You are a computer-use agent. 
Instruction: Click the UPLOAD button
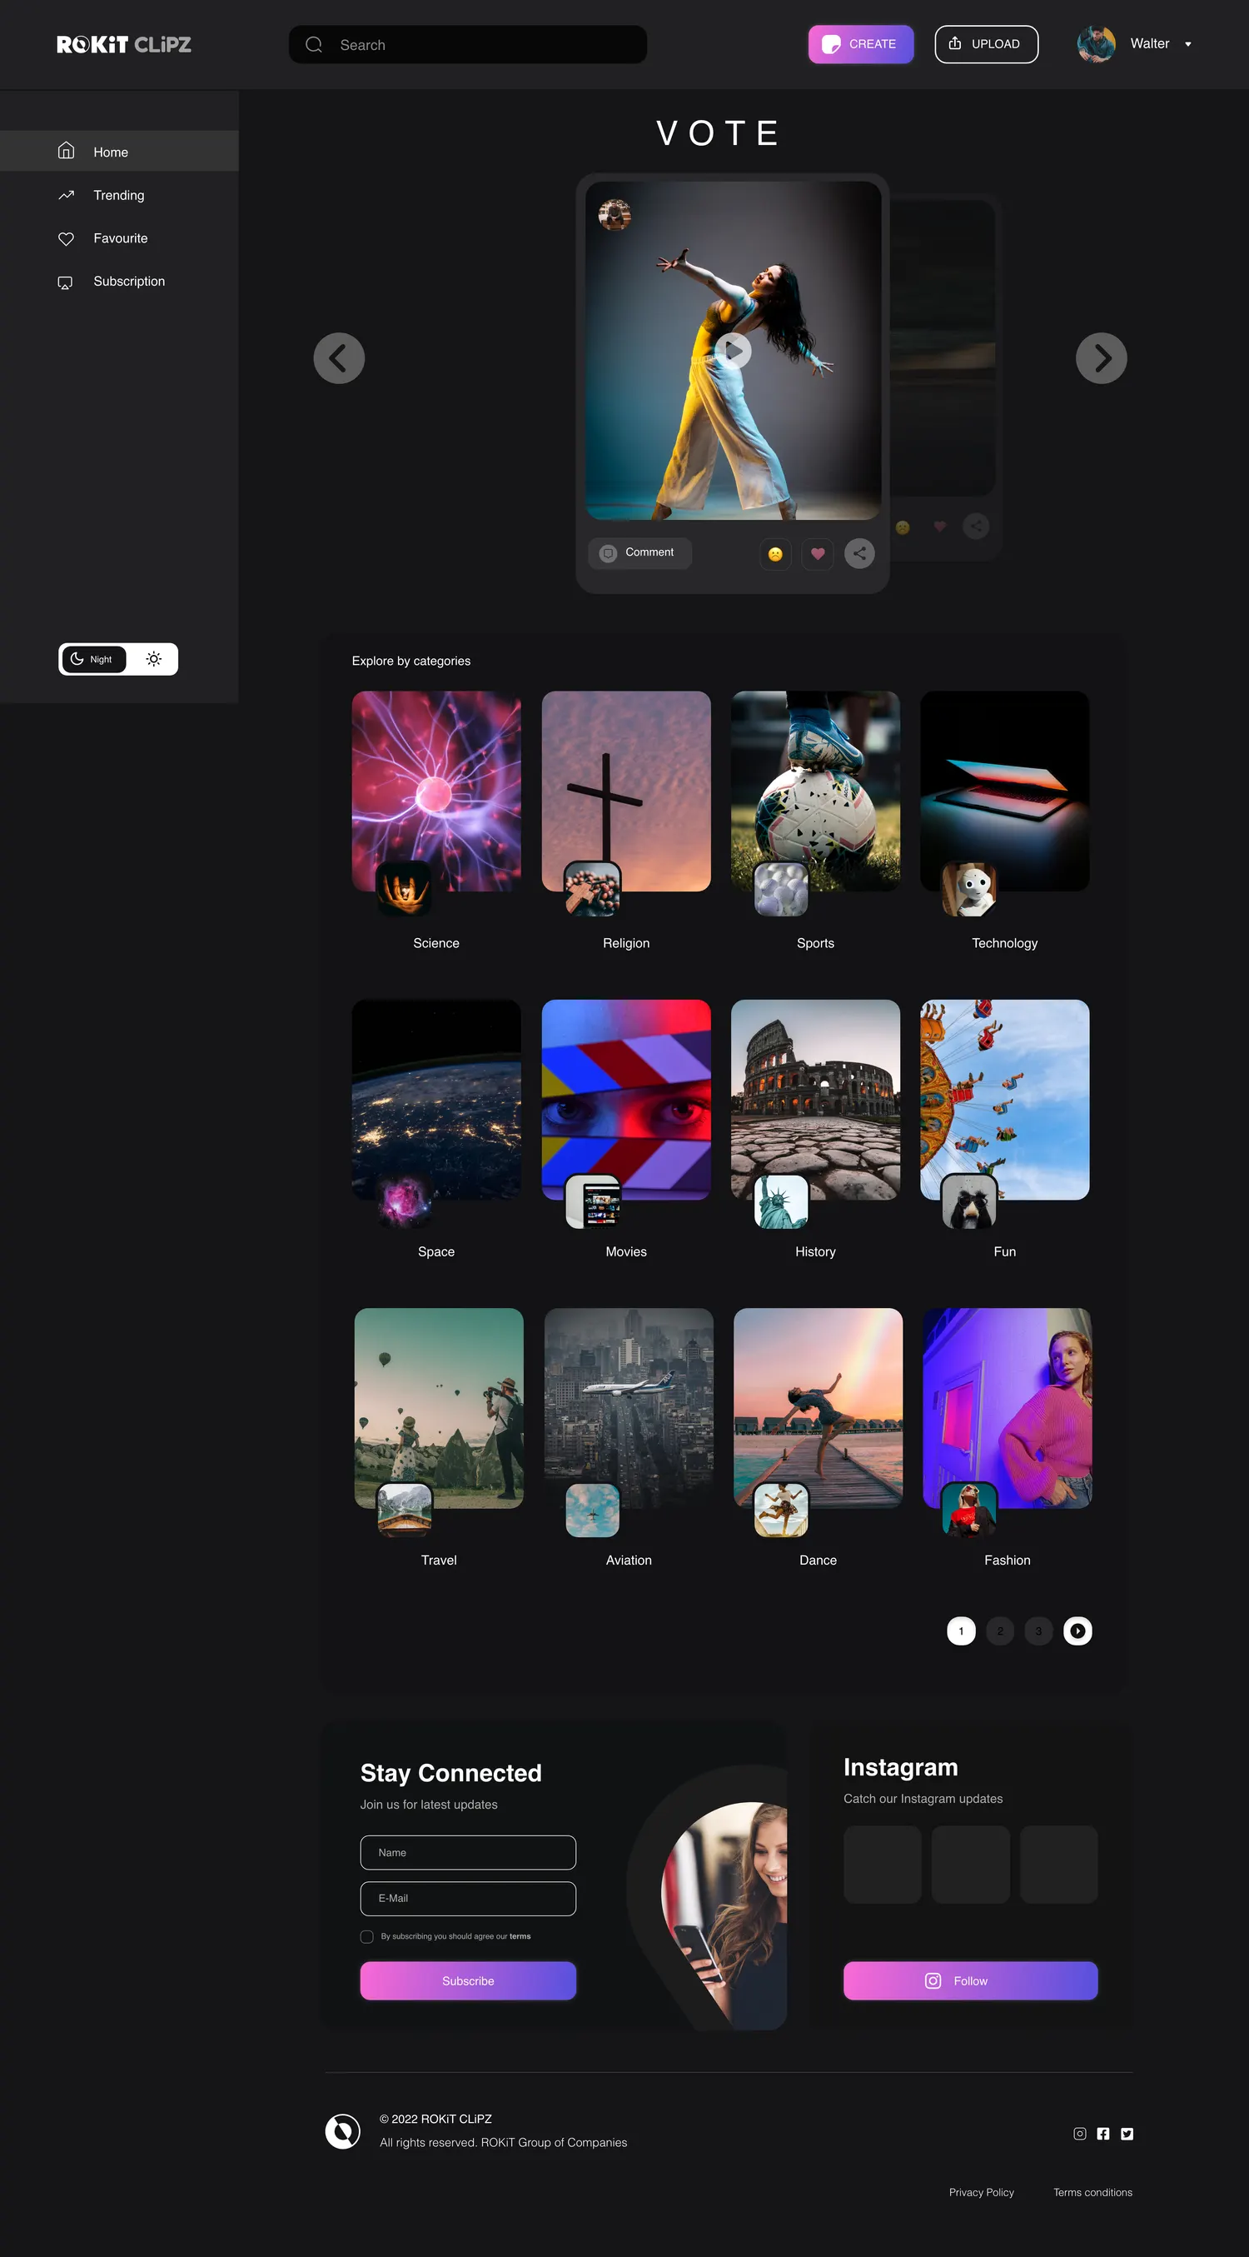[986, 44]
